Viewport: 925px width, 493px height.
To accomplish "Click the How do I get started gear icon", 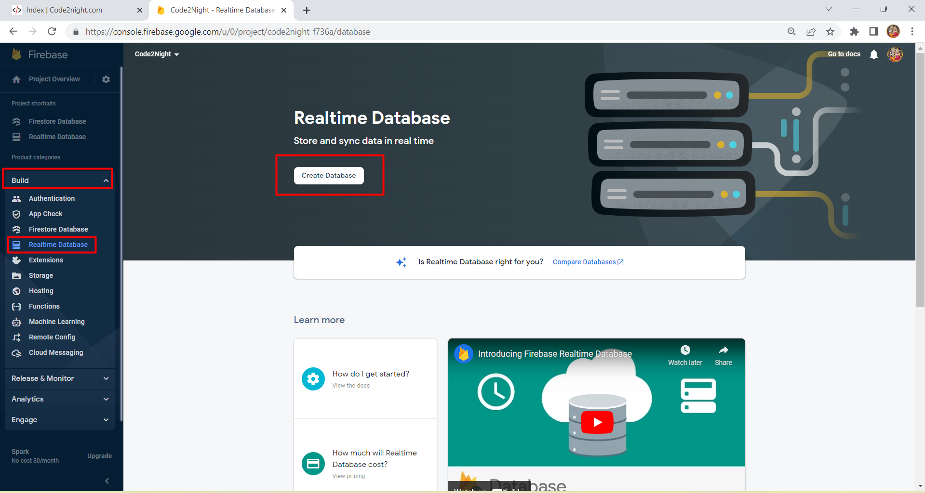I will 313,379.
